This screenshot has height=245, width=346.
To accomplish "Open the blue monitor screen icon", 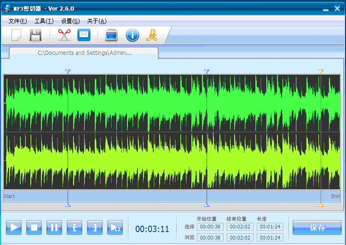I will coord(112,35).
